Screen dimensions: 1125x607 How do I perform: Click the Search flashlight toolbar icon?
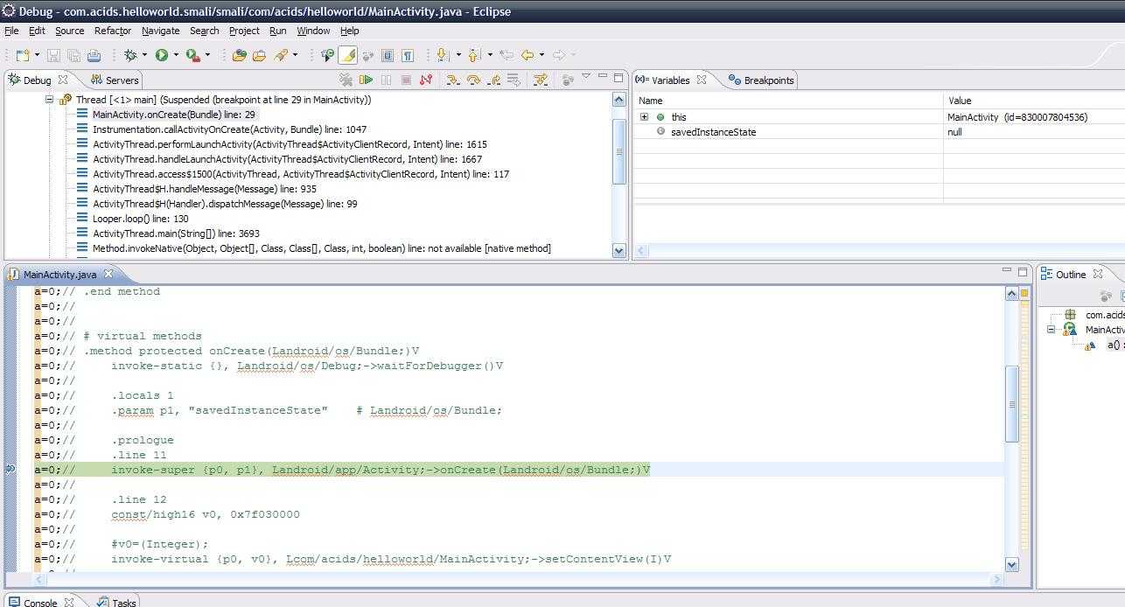pos(281,55)
